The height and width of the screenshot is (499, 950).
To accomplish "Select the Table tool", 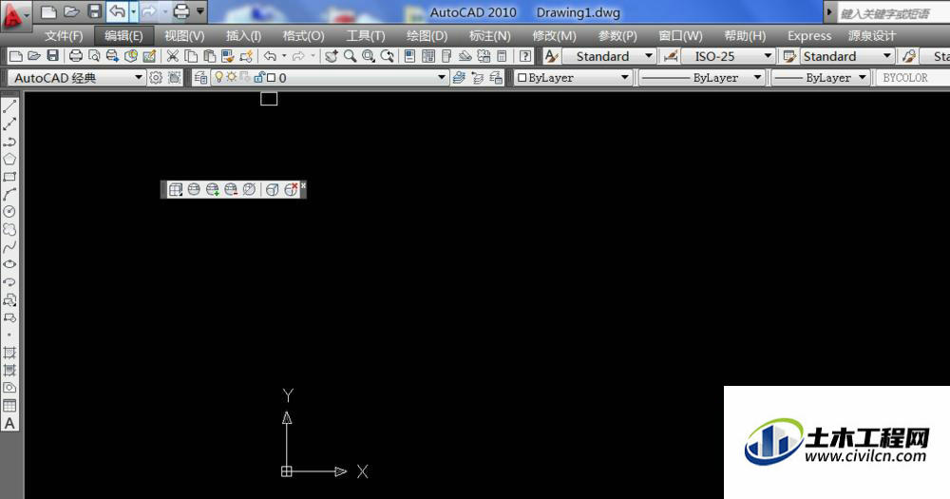I will tap(9, 406).
